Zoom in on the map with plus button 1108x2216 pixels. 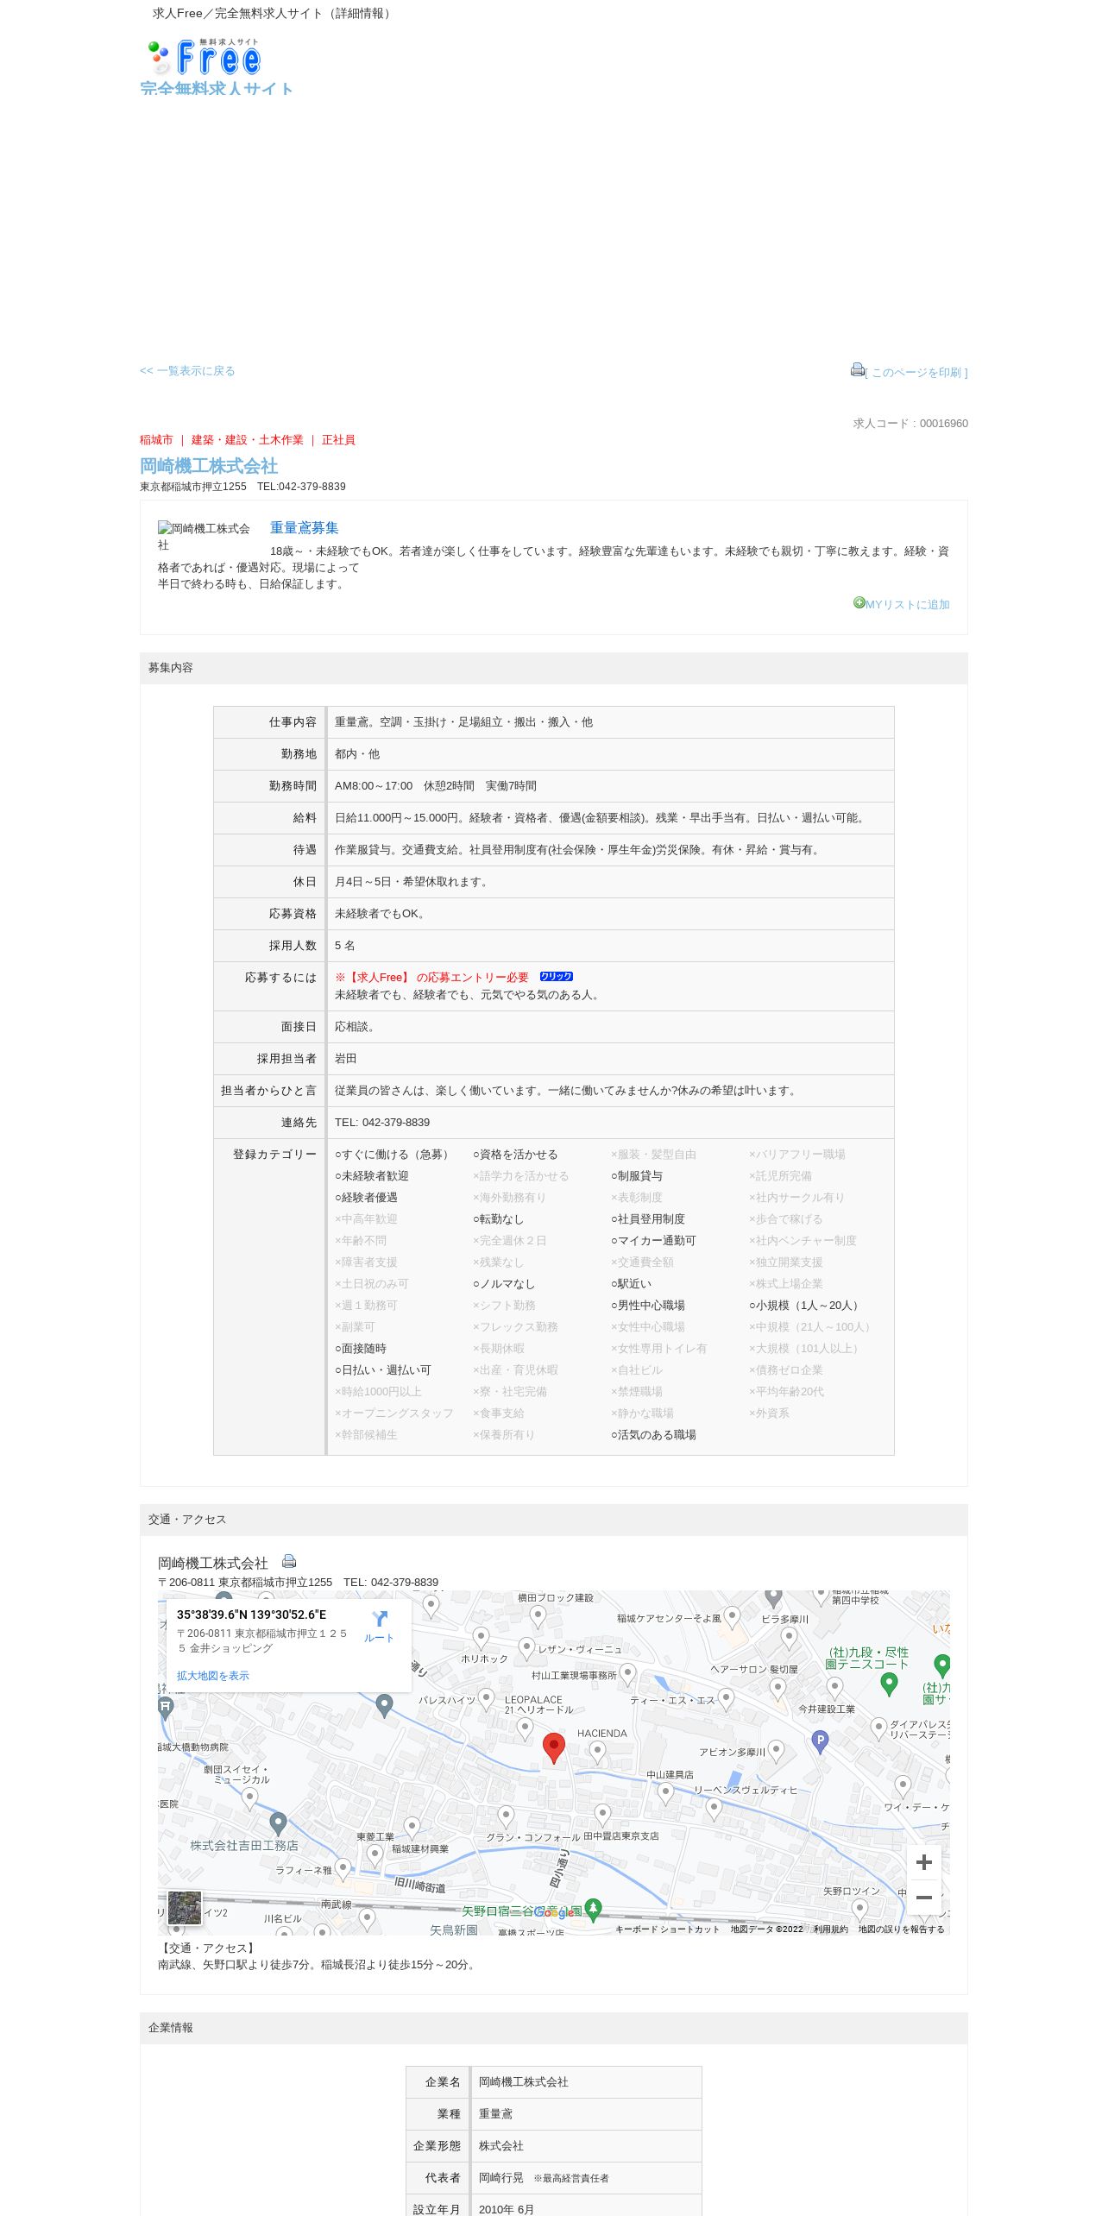click(923, 1862)
